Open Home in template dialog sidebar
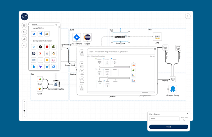212x137 pixels. [82, 52]
